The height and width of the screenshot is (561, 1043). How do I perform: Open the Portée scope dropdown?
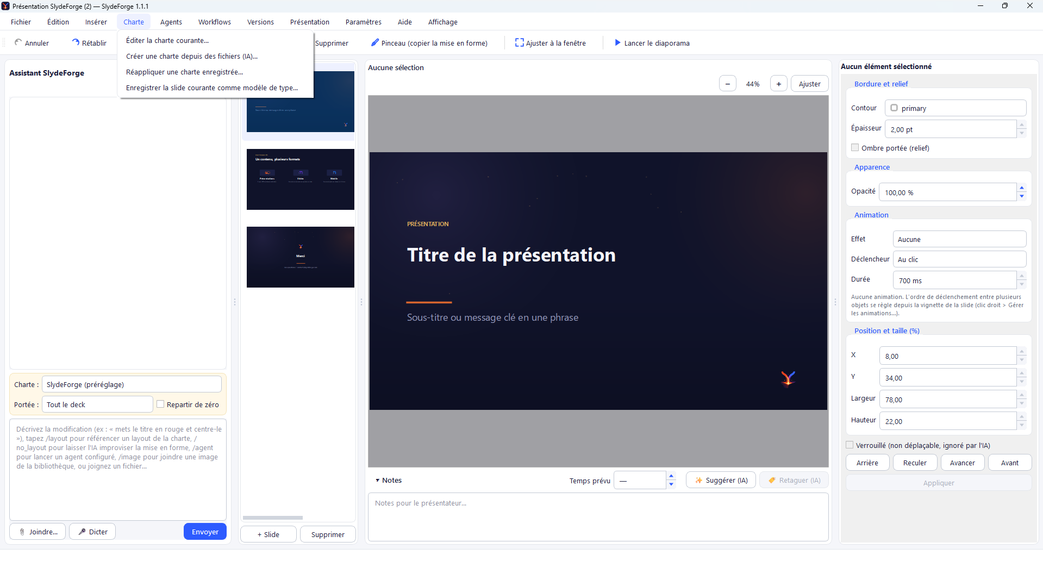tap(97, 404)
